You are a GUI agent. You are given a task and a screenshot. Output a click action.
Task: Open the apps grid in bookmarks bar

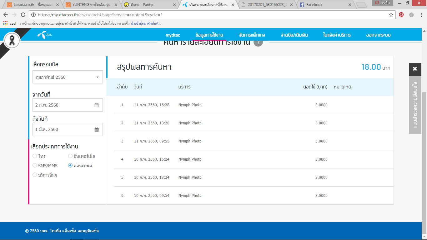click(x=5, y=23)
